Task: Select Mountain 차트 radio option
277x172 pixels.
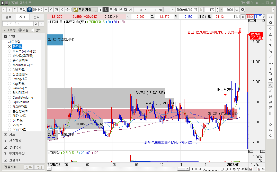Action: point(10,65)
